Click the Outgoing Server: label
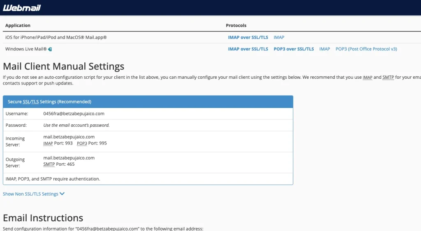This screenshot has width=421, height=231. coord(15,162)
